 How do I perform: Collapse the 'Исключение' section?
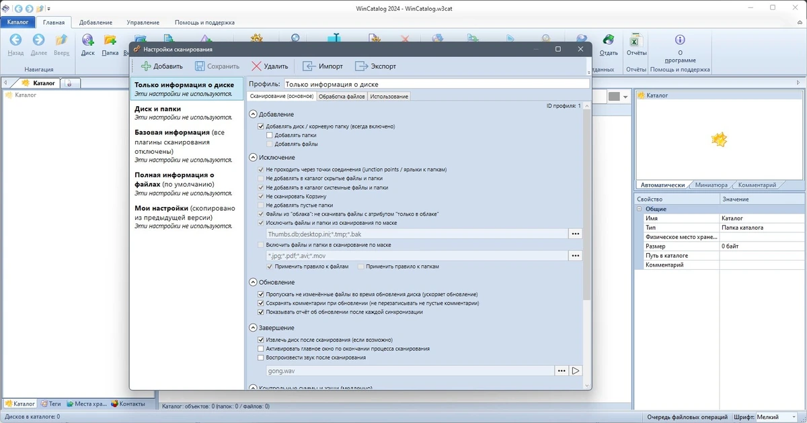point(253,157)
